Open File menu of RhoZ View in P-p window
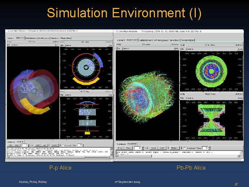 (62, 95)
